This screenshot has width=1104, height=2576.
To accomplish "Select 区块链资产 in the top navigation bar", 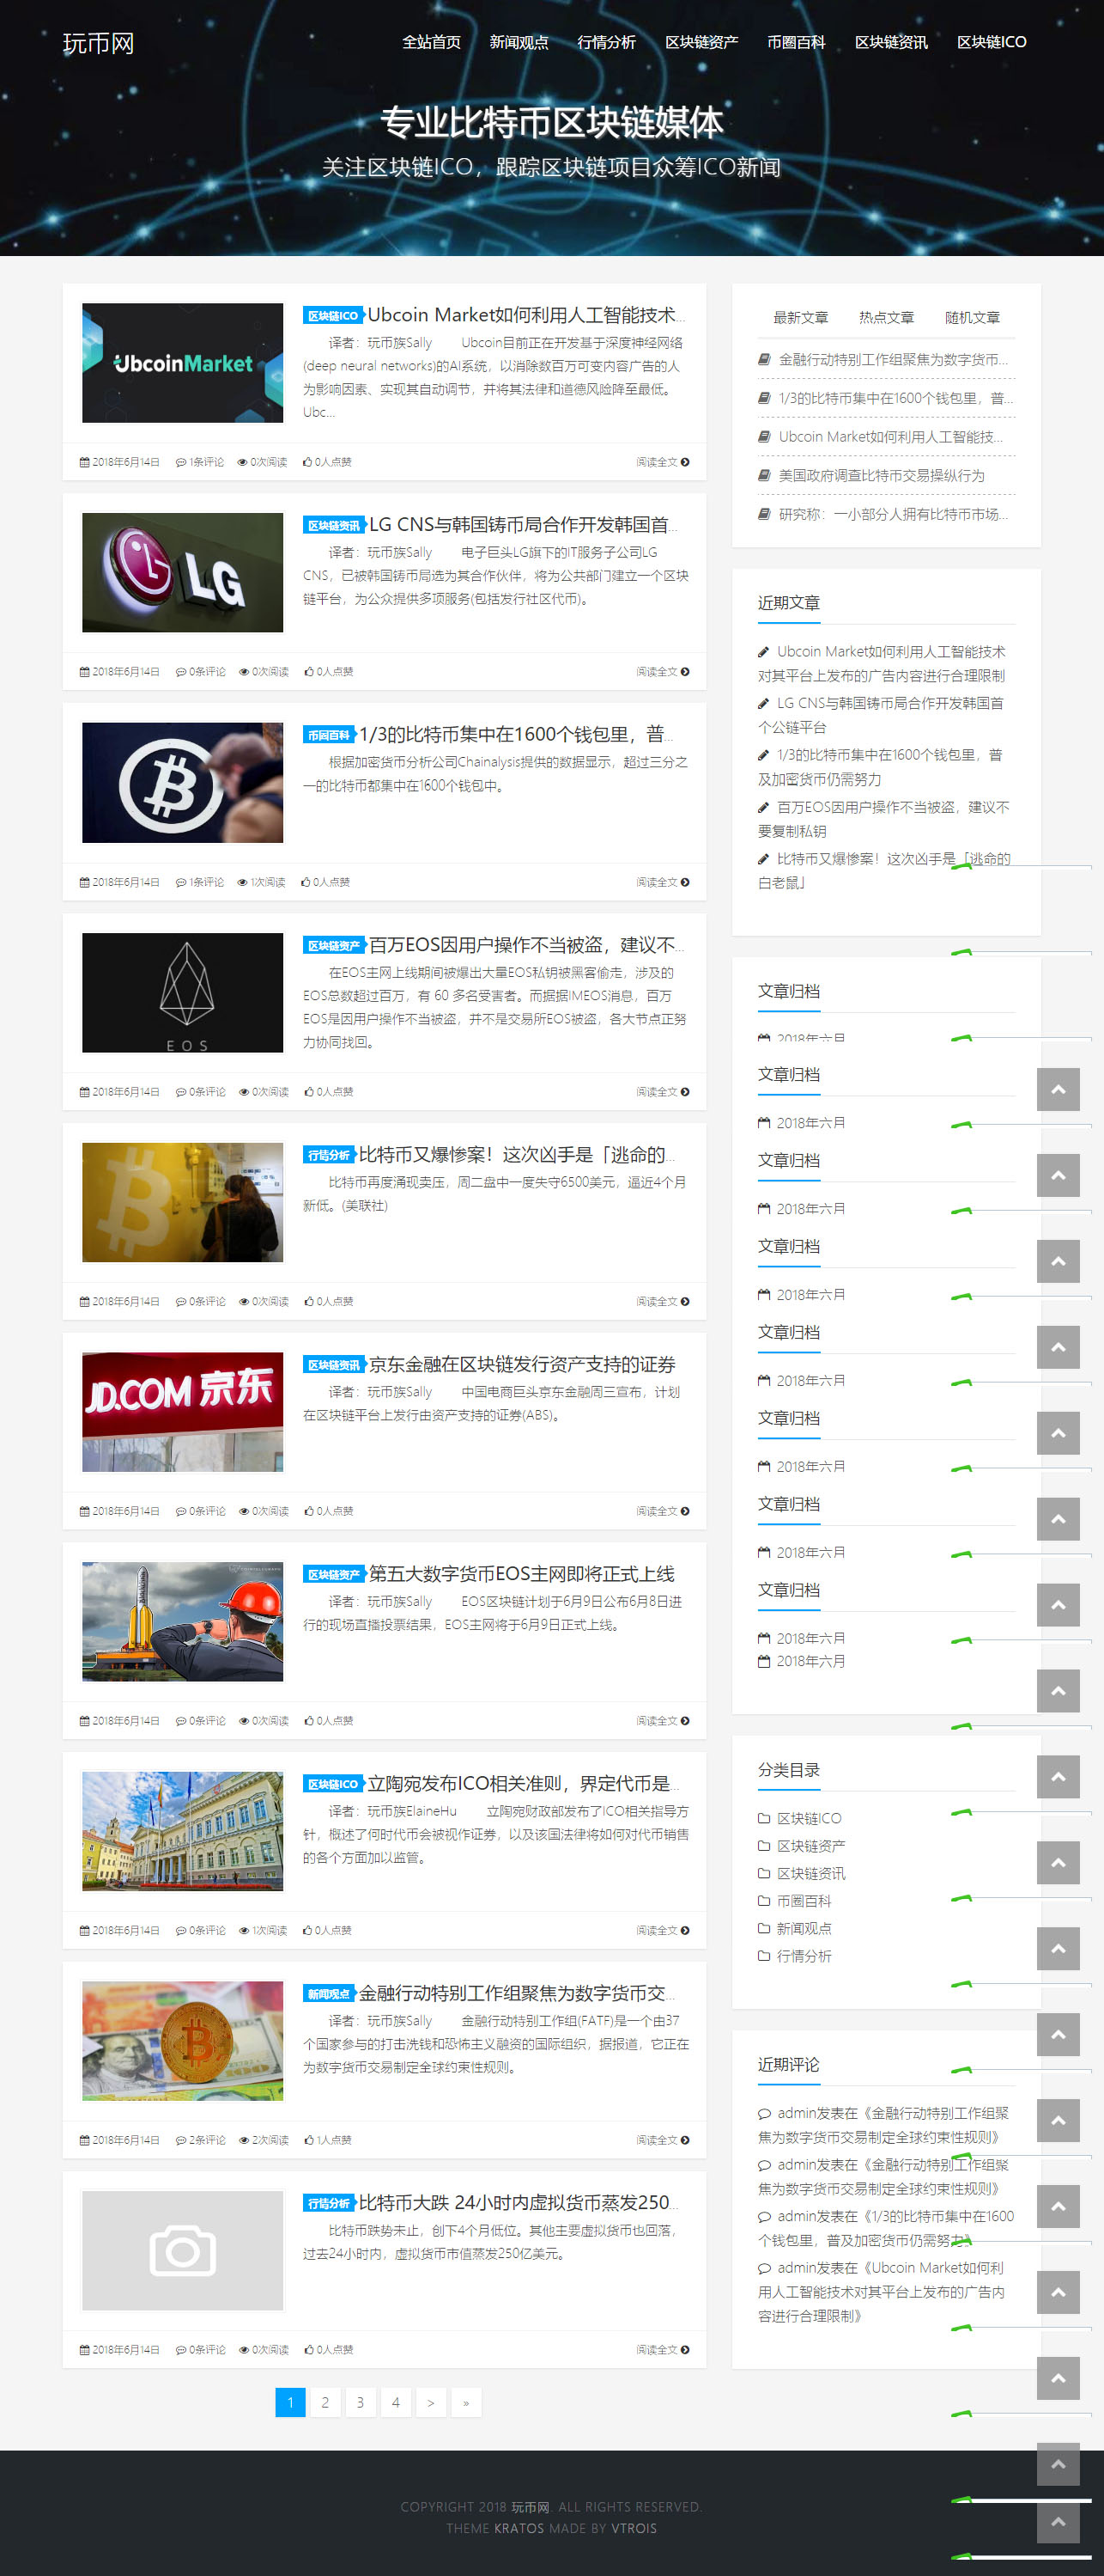I will 701,42.
